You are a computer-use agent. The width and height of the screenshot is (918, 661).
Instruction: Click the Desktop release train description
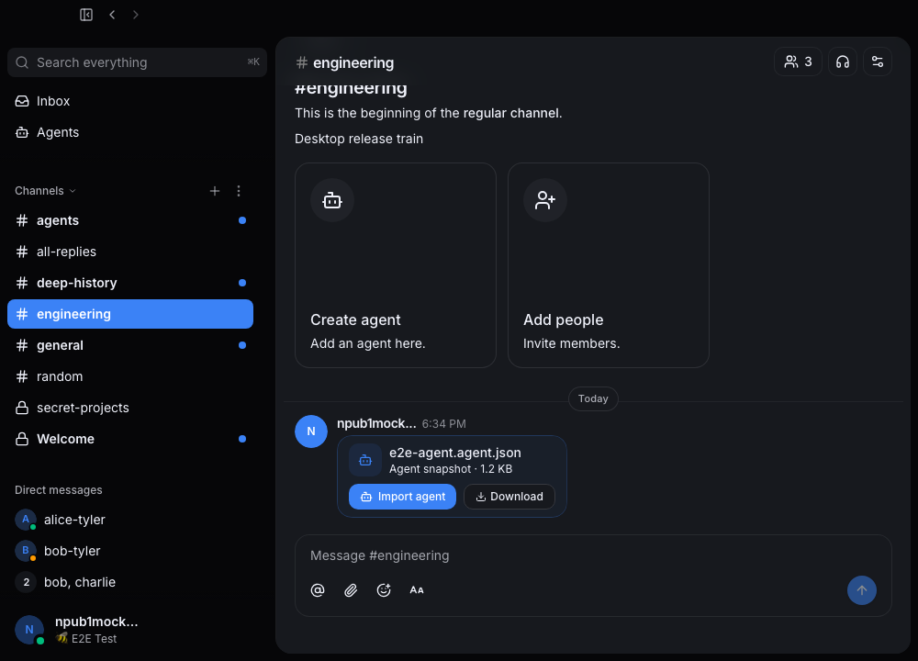(x=359, y=139)
